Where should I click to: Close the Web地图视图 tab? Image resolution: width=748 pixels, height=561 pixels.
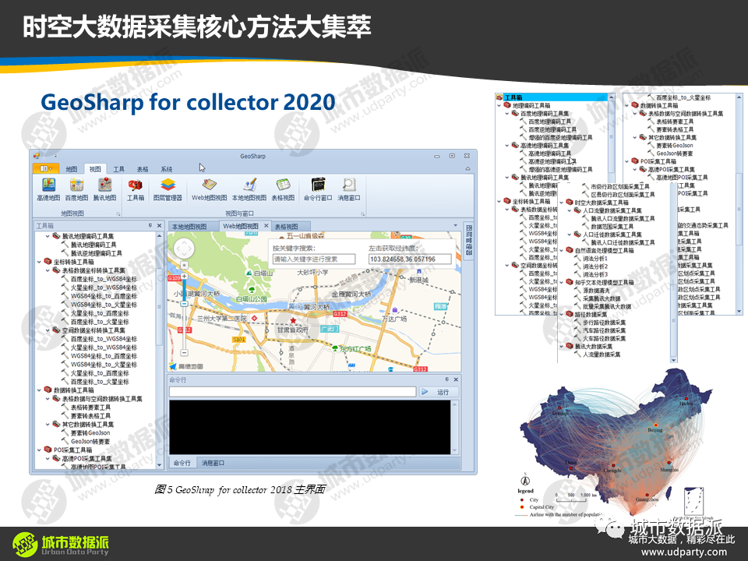pyautogui.click(x=266, y=226)
